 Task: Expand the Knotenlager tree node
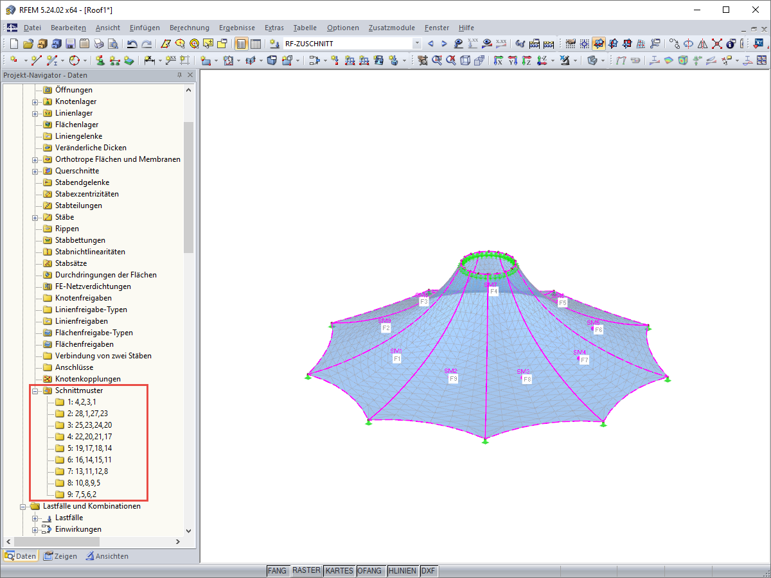click(x=35, y=101)
